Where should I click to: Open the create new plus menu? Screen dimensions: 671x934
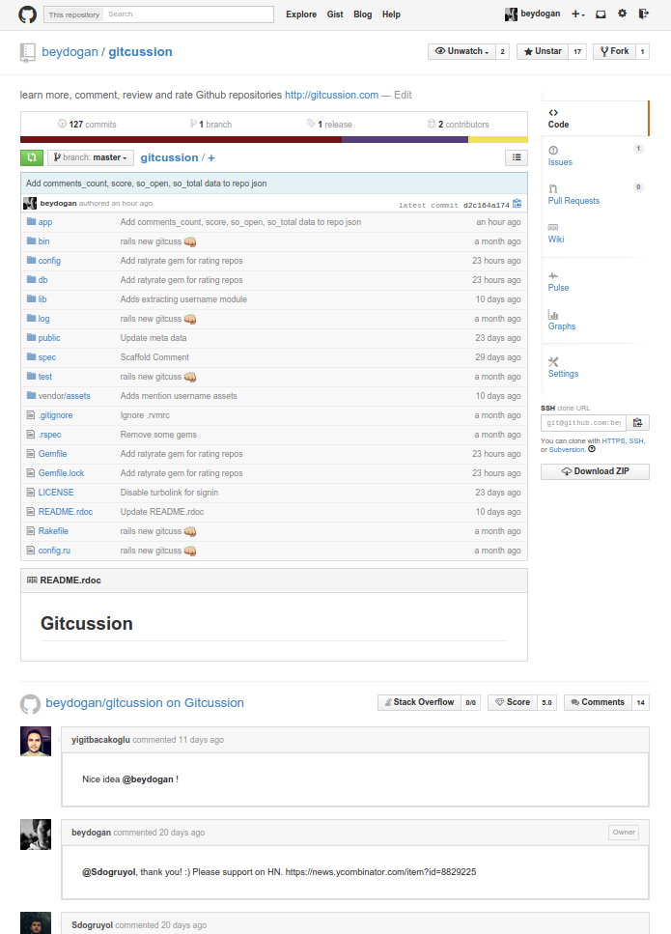pos(577,14)
